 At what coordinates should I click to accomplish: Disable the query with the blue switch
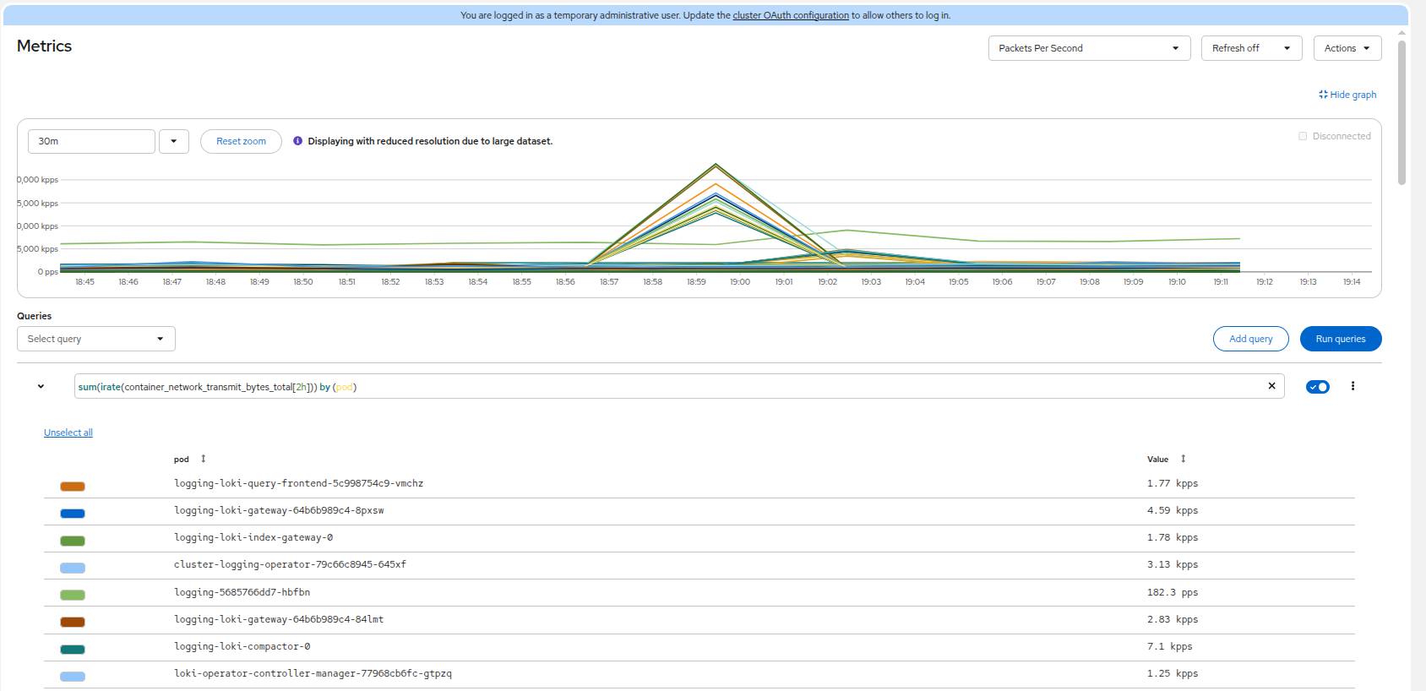1317,387
